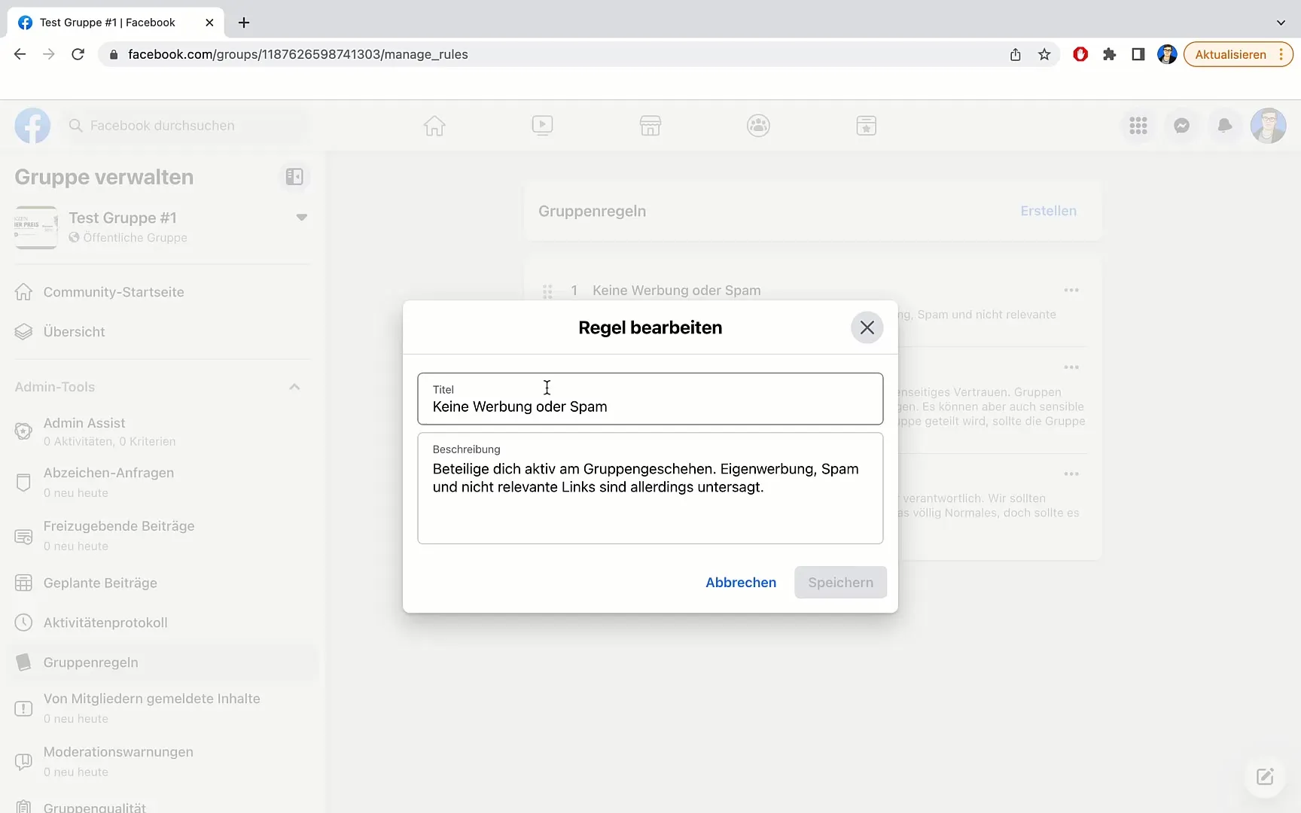
Task: Toggle the browser side panel icon
Action: pyautogui.click(x=1138, y=54)
